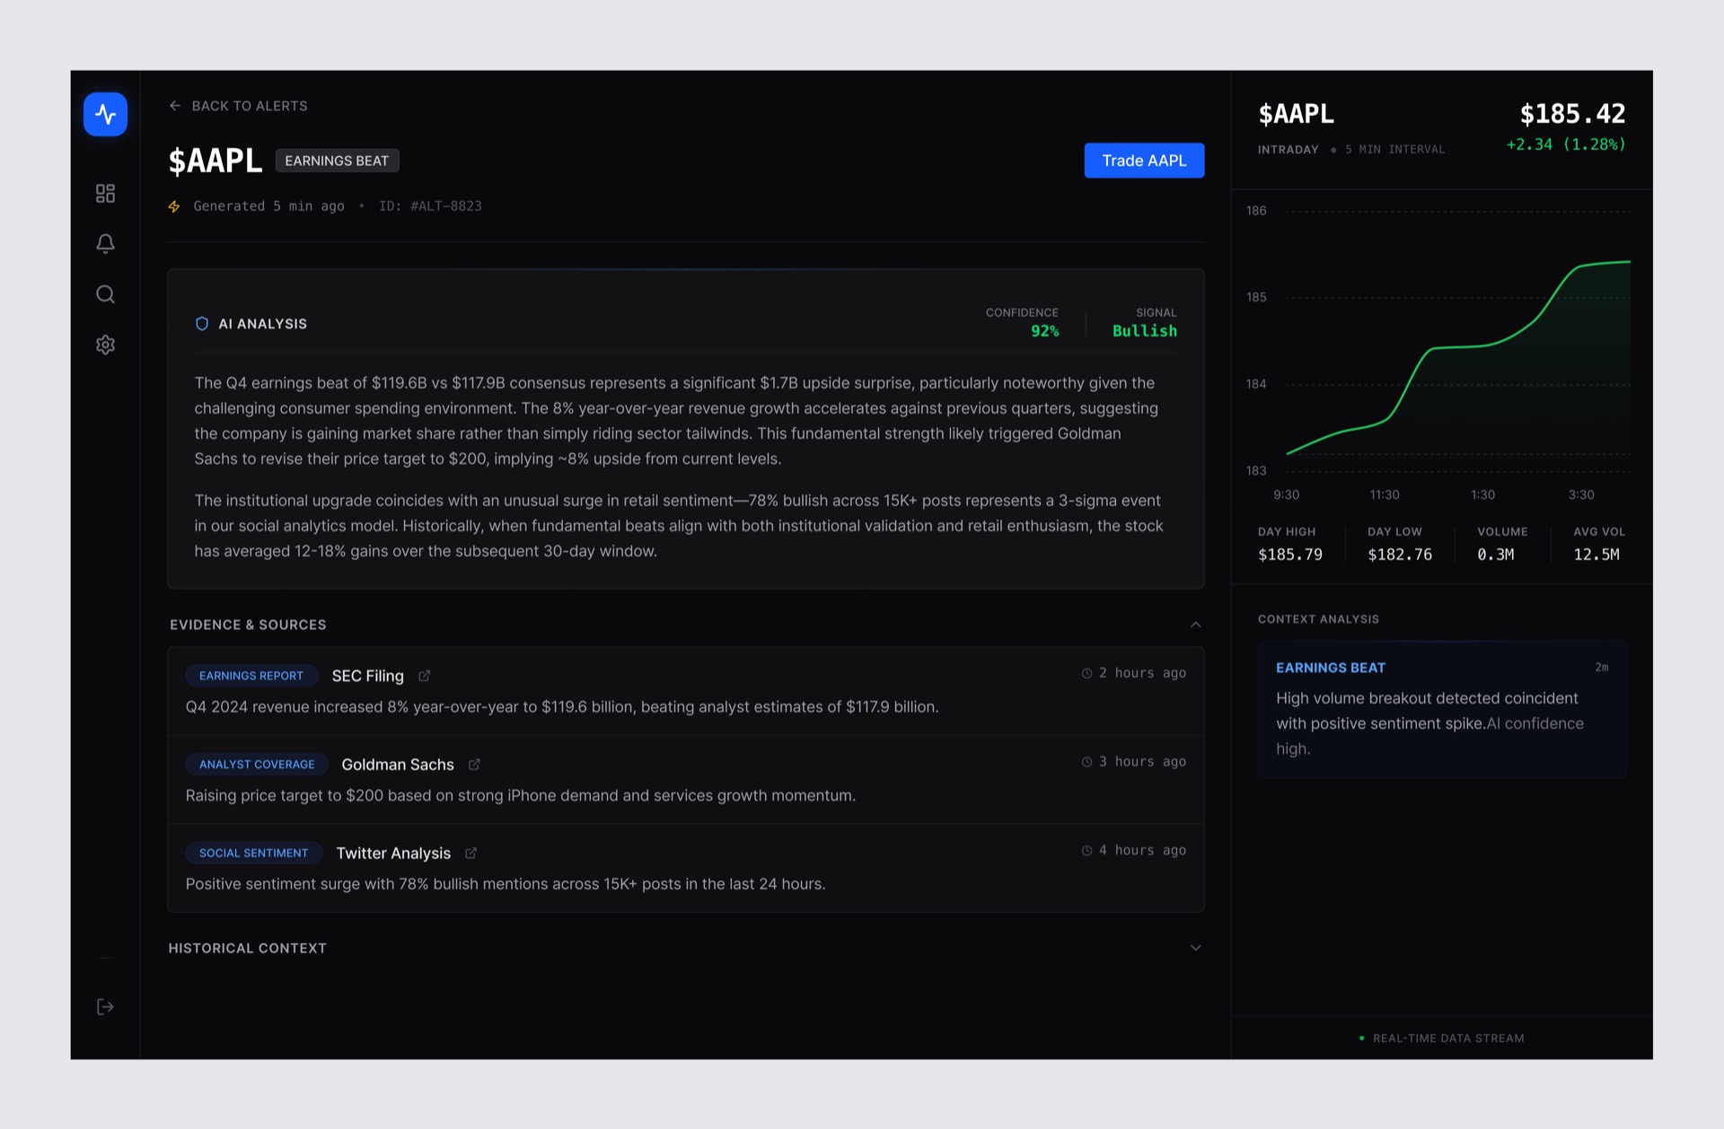This screenshot has height=1129, width=1724.
Task: Open the Goldman Sachs source external link icon
Action: click(x=473, y=764)
